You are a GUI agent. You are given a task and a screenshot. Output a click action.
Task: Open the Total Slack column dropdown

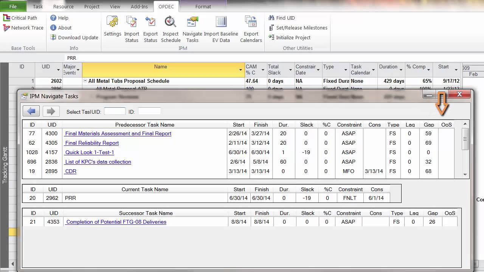click(x=290, y=70)
